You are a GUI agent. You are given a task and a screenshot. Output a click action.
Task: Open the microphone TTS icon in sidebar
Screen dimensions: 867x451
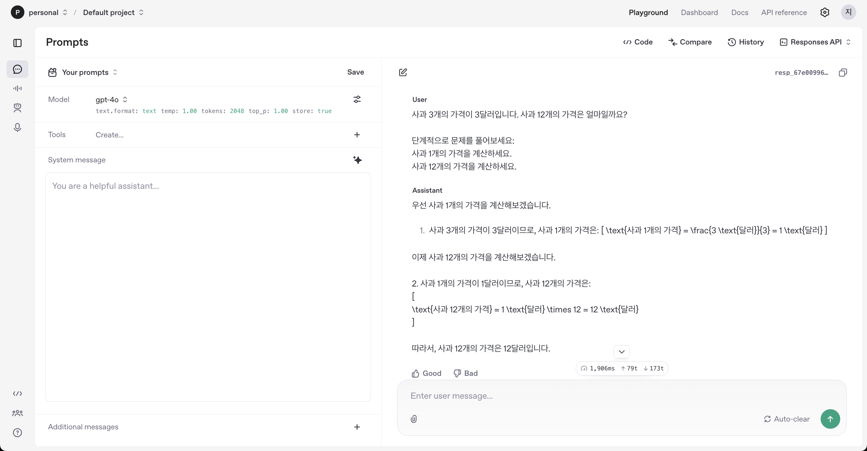[17, 127]
